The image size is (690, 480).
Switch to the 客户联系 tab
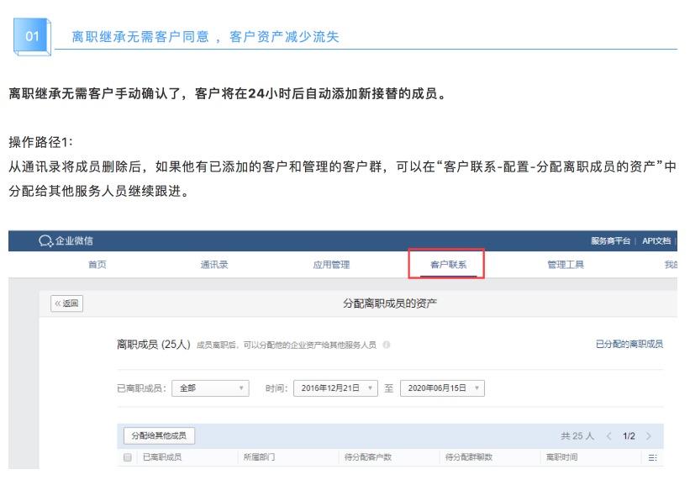pos(446,266)
